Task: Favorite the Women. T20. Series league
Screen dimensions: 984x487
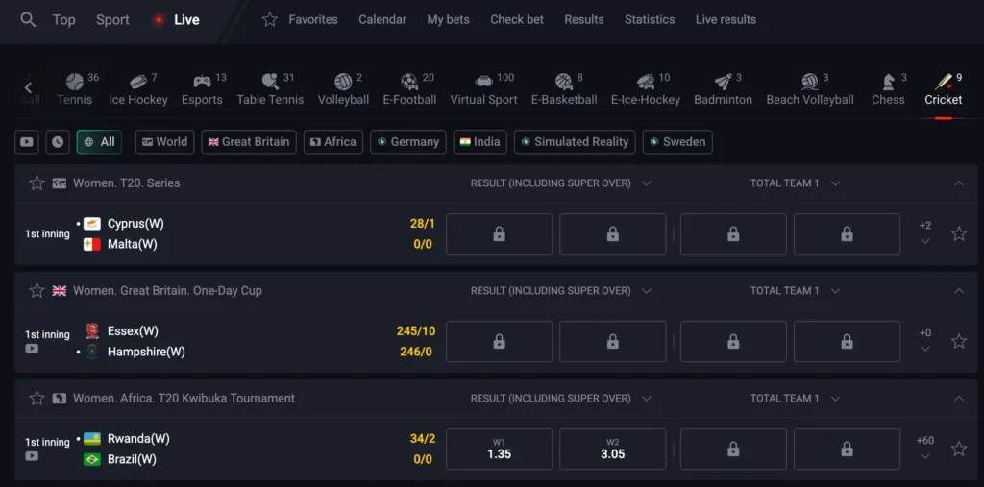Action: (x=37, y=183)
